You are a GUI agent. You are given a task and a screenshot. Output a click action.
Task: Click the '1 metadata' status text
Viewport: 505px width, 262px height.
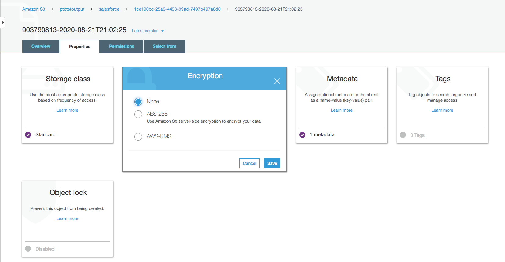(322, 135)
